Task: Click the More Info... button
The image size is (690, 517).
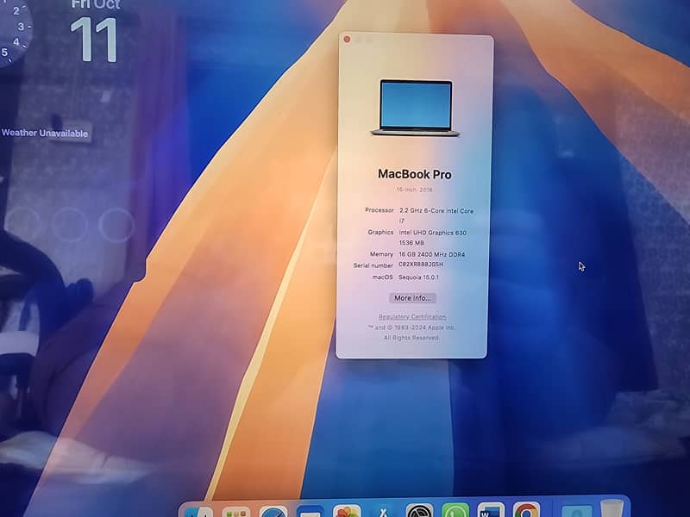Action: (x=412, y=298)
